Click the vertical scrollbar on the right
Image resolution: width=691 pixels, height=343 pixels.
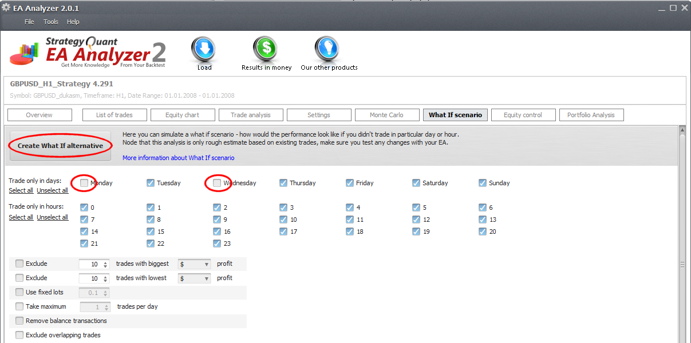click(x=682, y=234)
